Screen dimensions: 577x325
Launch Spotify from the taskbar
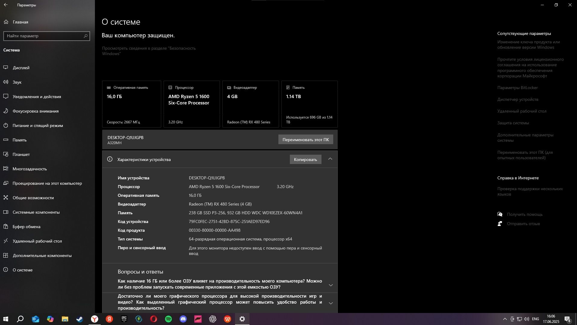pos(168,319)
